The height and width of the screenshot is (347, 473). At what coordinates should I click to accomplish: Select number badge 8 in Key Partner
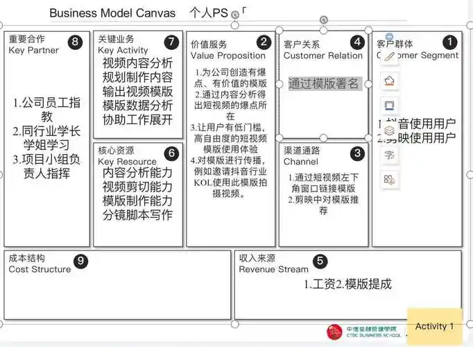click(x=75, y=42)
